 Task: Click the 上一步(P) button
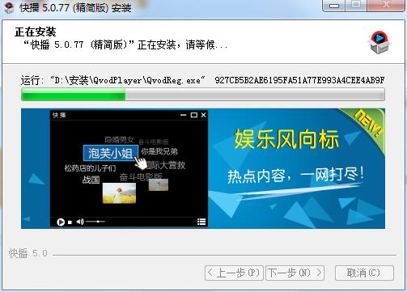[x=234, y=273]
